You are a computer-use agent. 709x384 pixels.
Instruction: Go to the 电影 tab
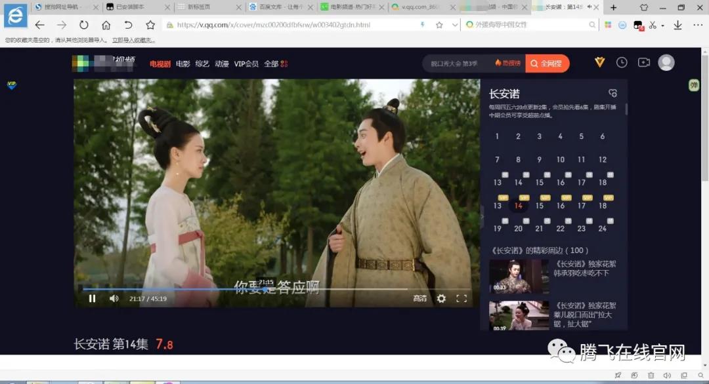coord(183,64)
